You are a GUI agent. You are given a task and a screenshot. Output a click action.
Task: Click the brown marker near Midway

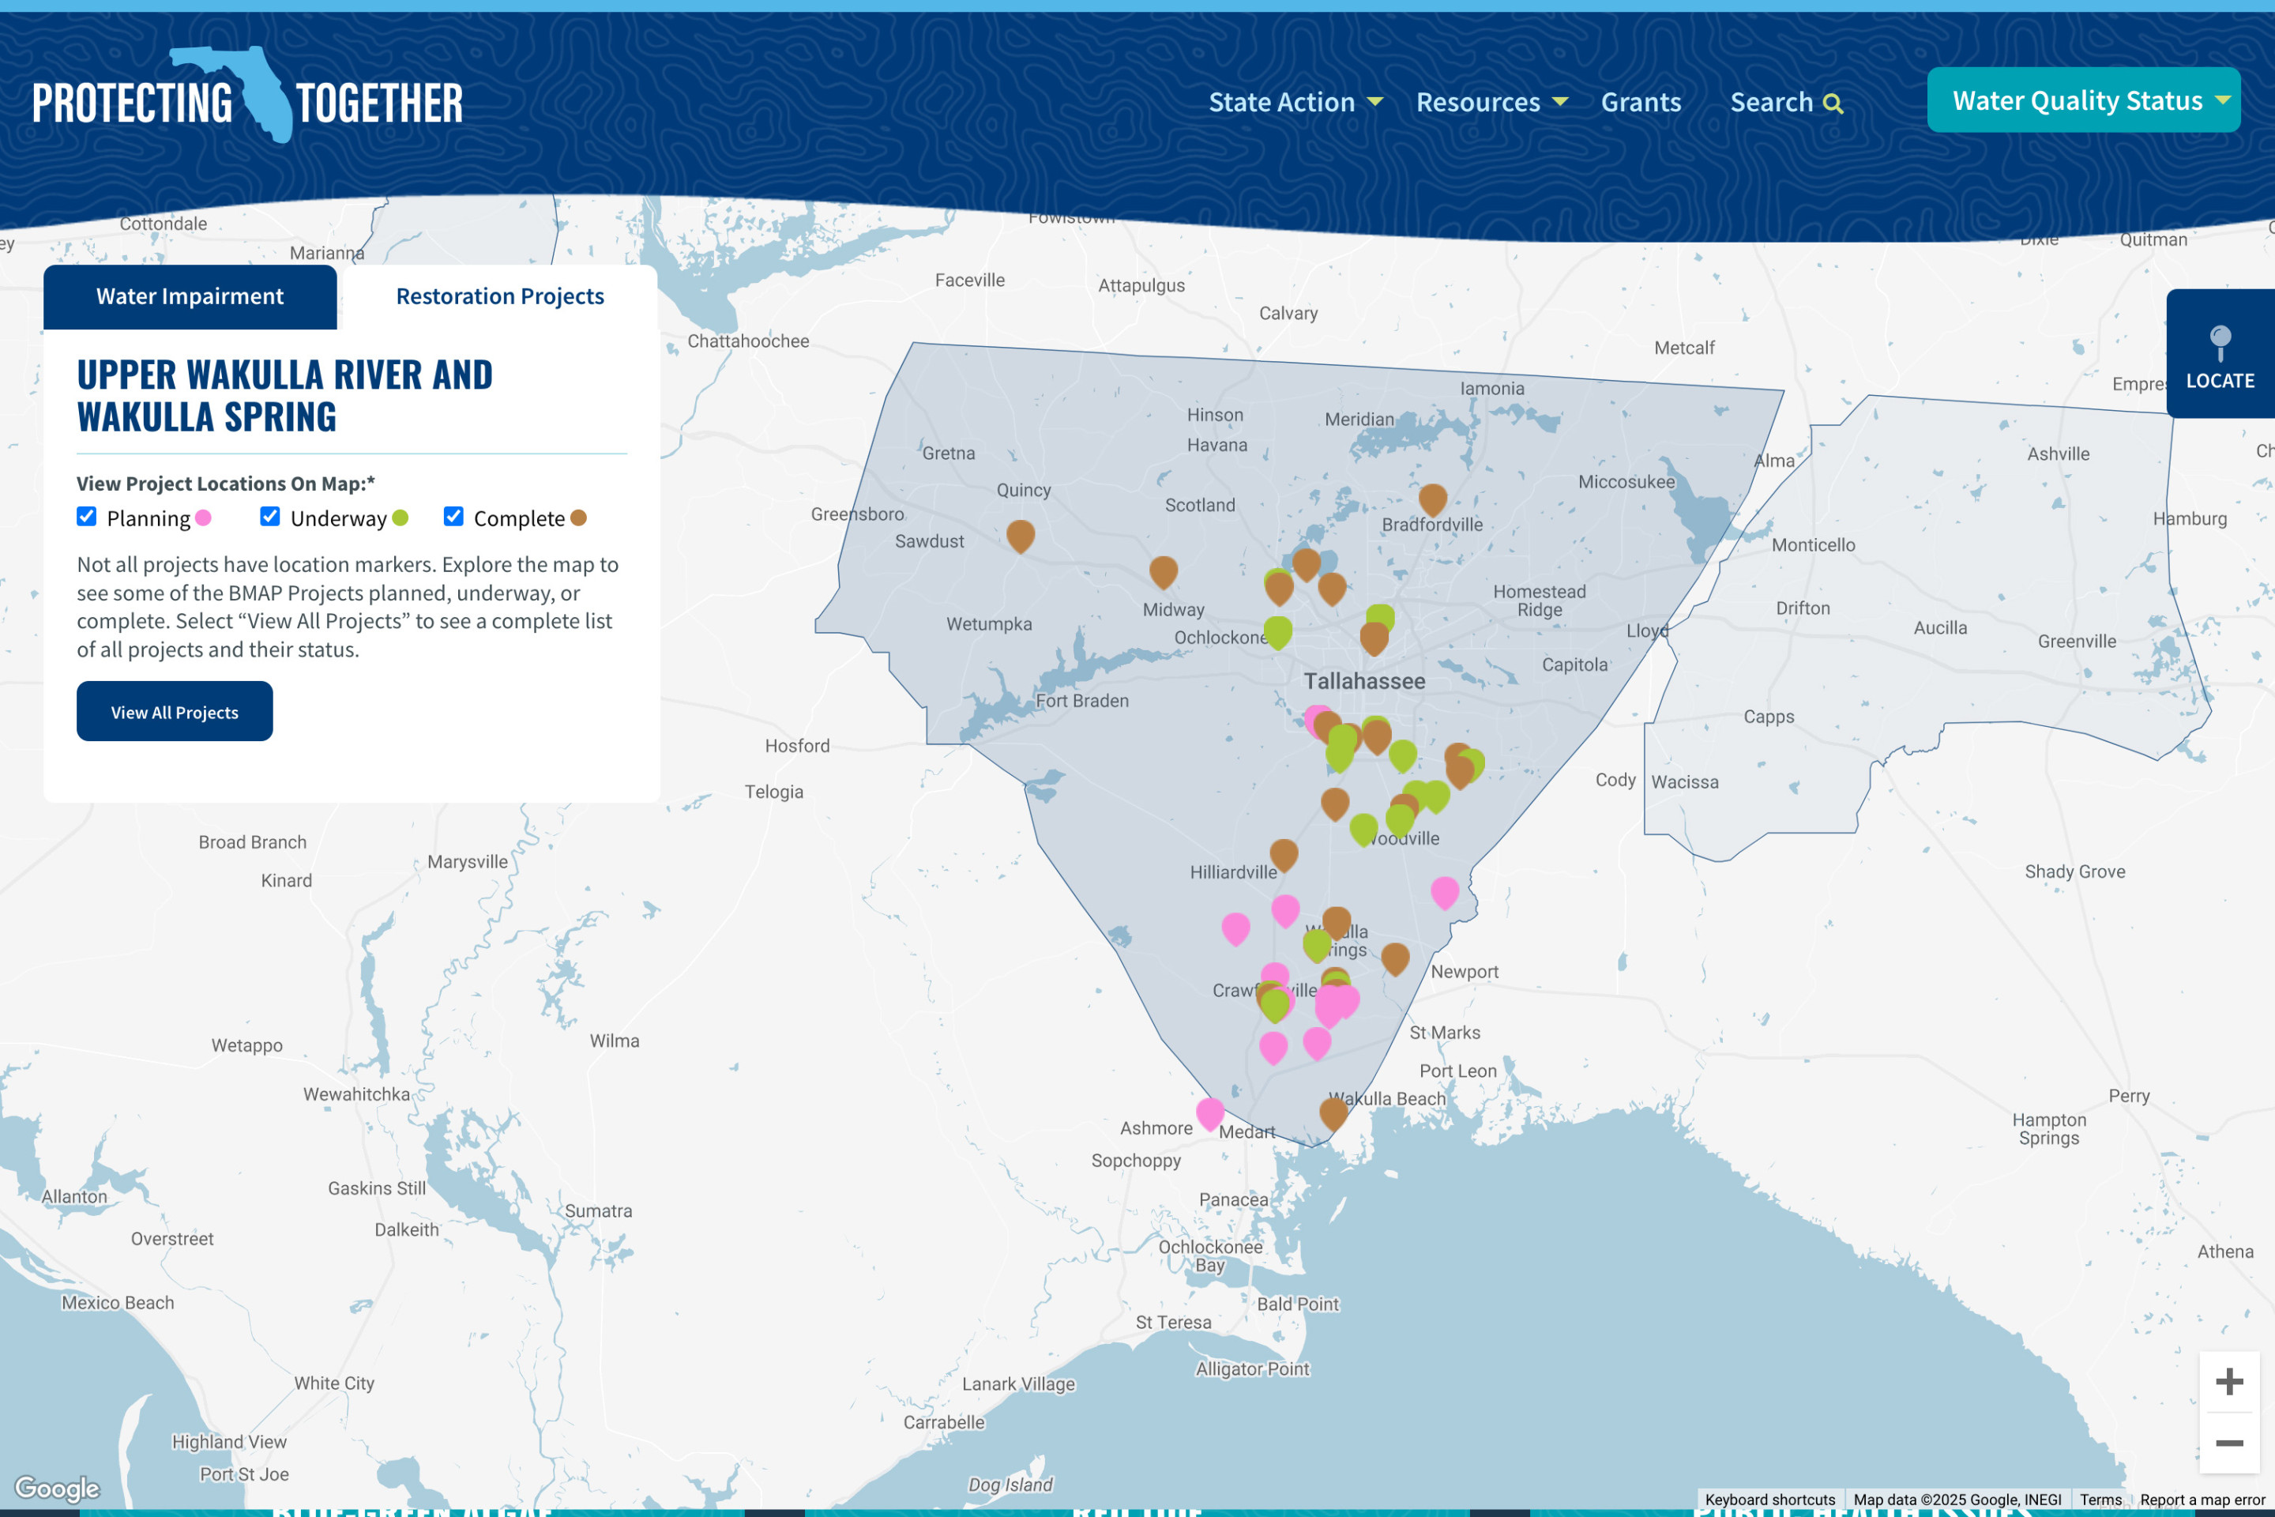point(1163,570)
